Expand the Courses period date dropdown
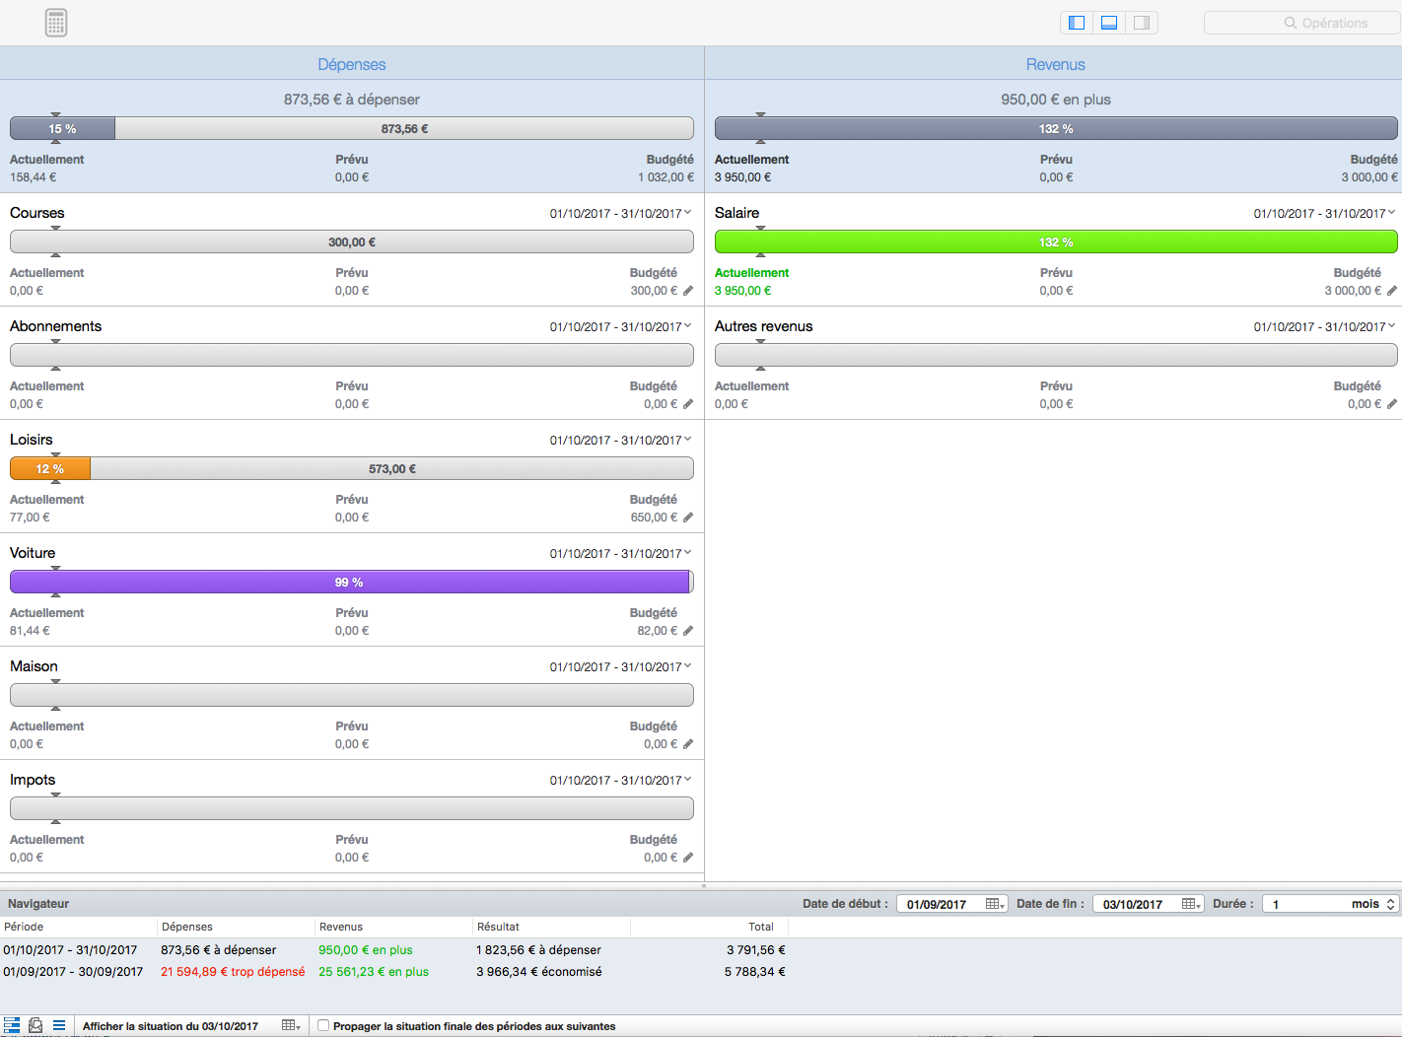This screenshot has height=1037, width=1402. (687, 213)
